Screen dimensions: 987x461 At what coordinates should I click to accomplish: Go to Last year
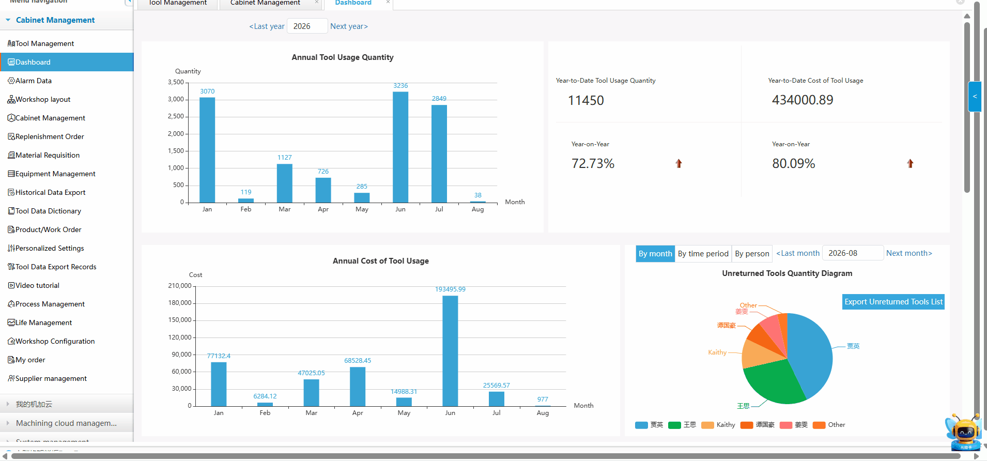tap(267, 26)
